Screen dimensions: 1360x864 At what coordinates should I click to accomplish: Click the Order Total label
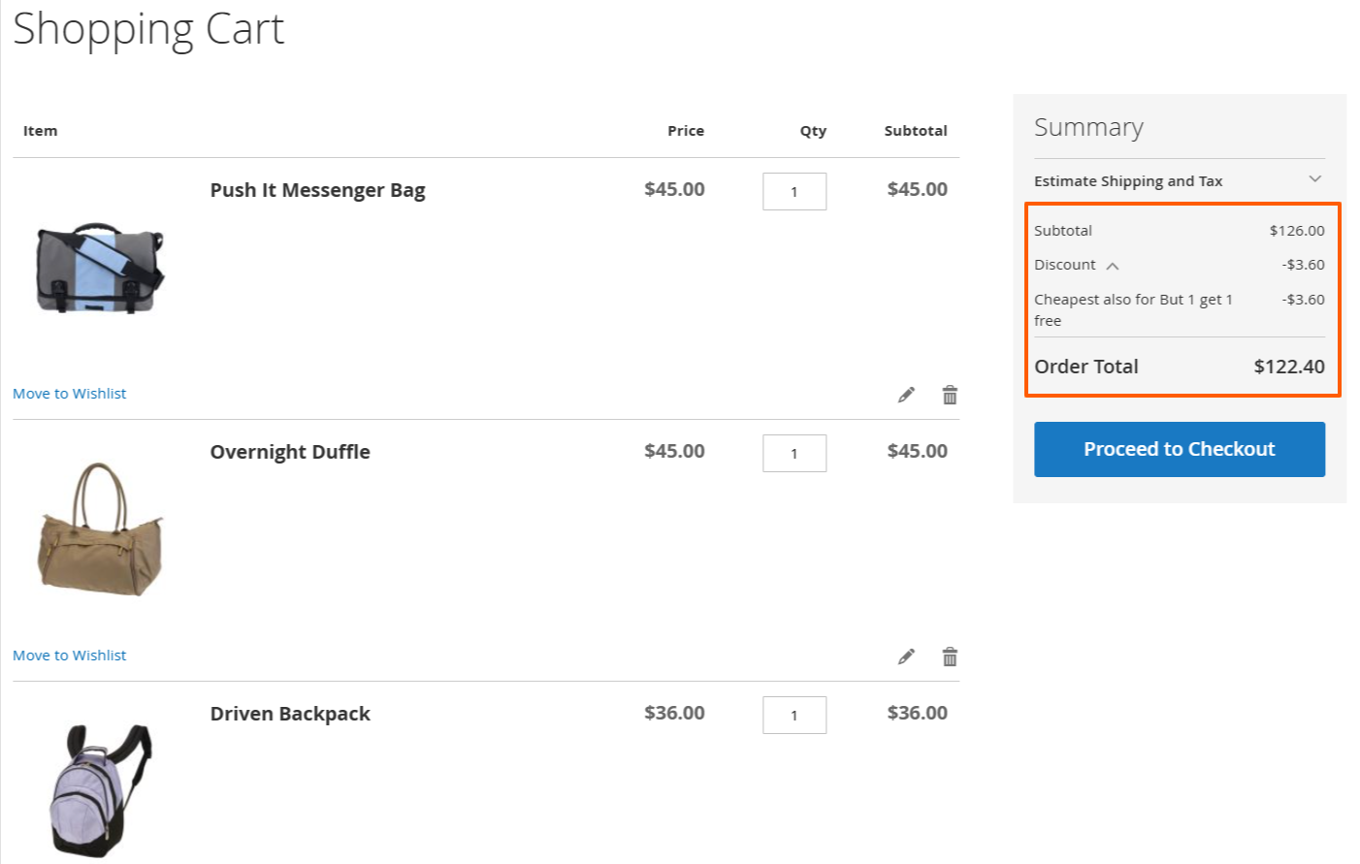pyautogui.click(x=1086, y=367)
